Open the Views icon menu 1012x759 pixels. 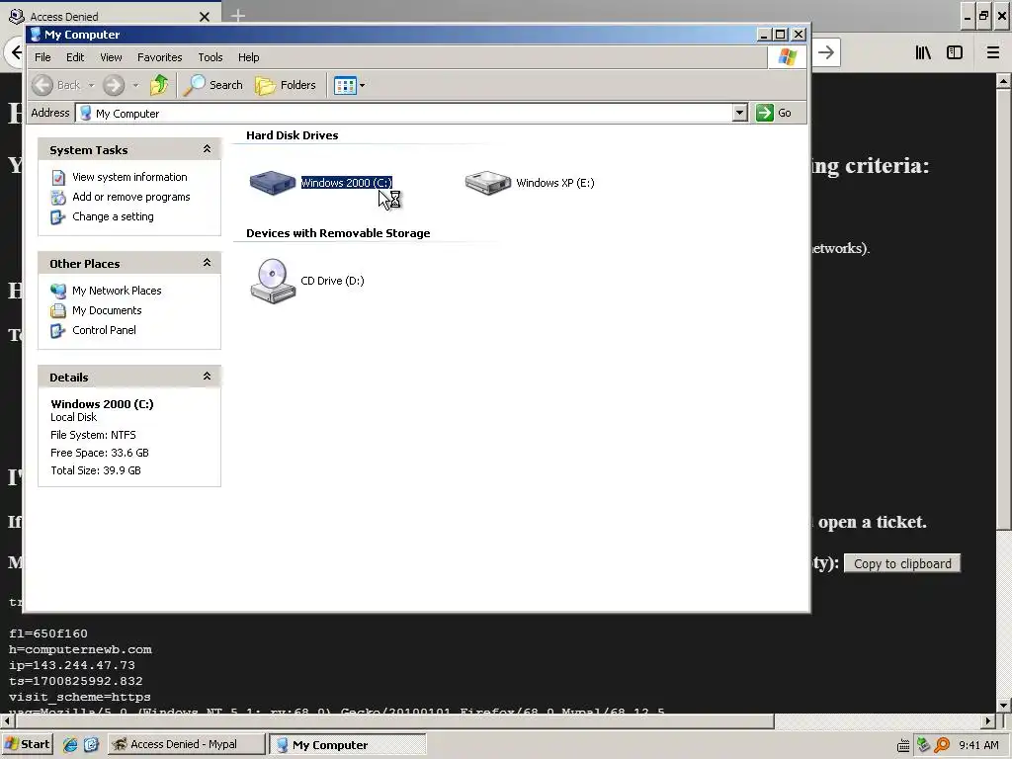pyautogui.click(x=350, y=85)
